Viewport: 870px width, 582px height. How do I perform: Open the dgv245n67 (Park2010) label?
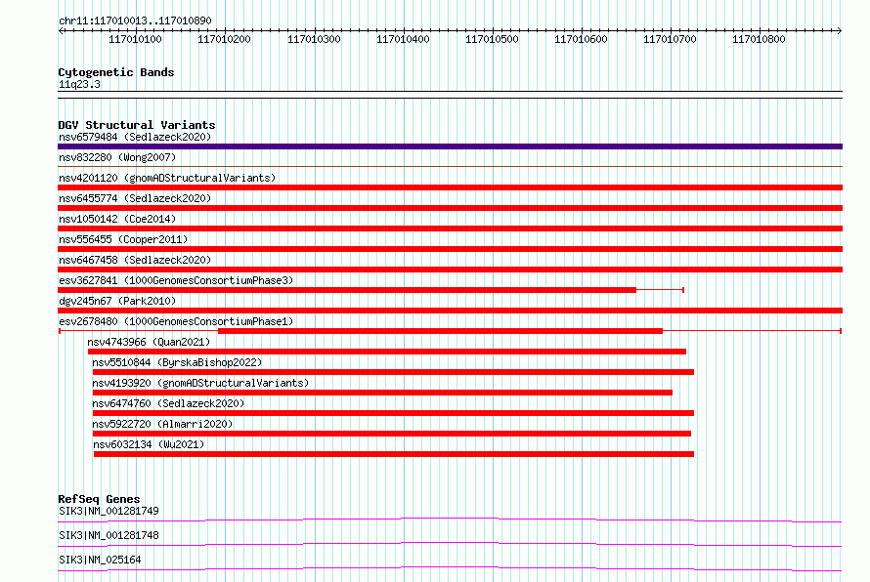pos(117,301)
